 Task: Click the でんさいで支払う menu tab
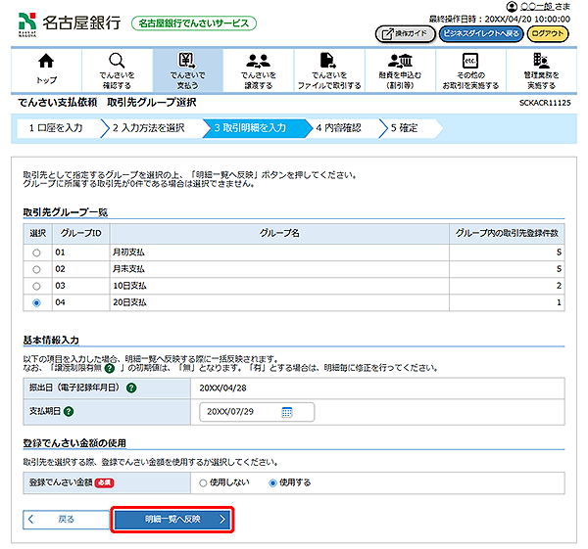[187, 69]
